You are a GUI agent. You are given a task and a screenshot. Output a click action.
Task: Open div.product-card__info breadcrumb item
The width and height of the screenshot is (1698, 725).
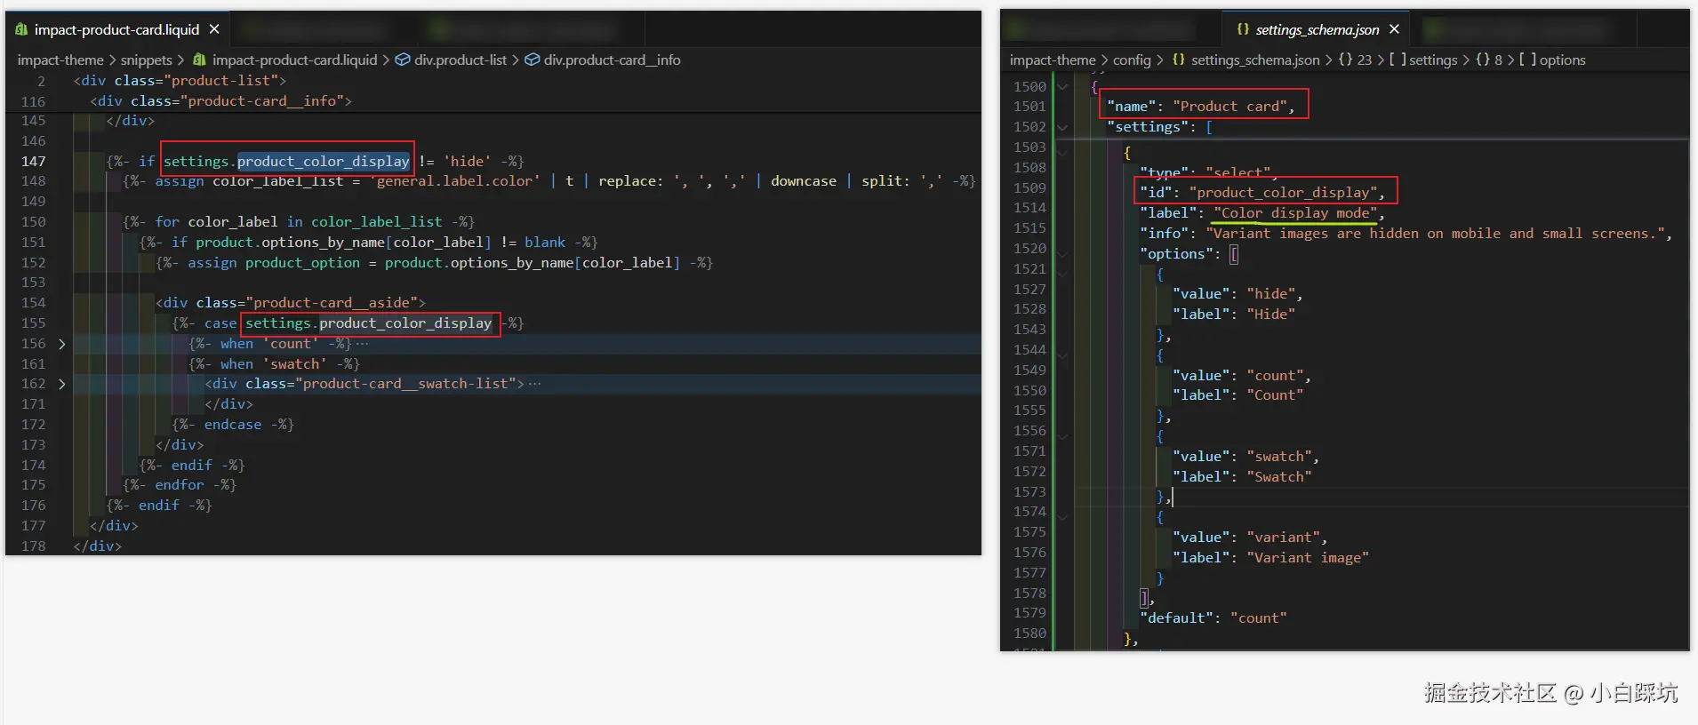tap(613, 60)
